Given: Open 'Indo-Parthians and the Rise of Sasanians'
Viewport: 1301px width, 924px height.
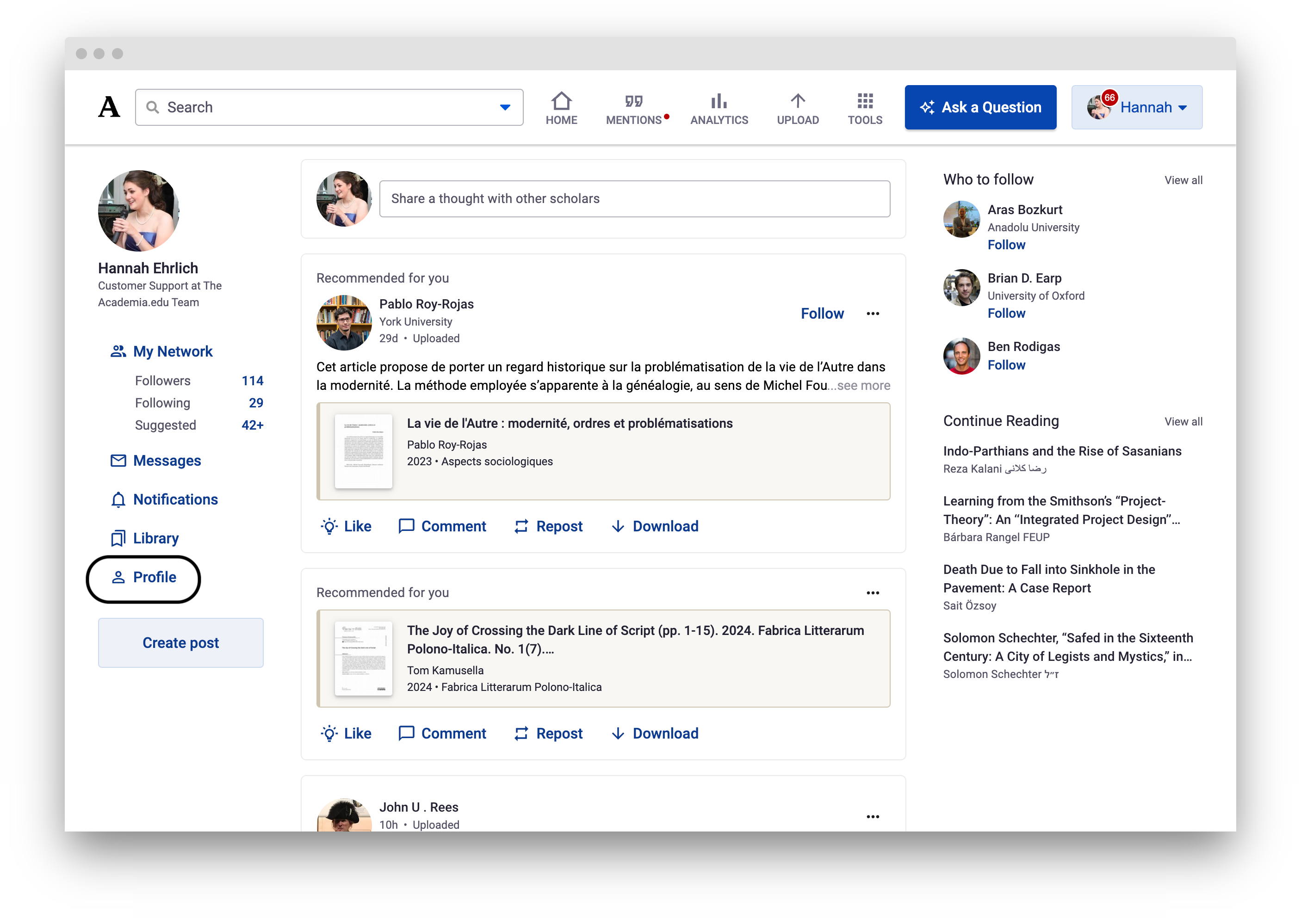Looking at the screenshot, I should tap(1062, 451).
